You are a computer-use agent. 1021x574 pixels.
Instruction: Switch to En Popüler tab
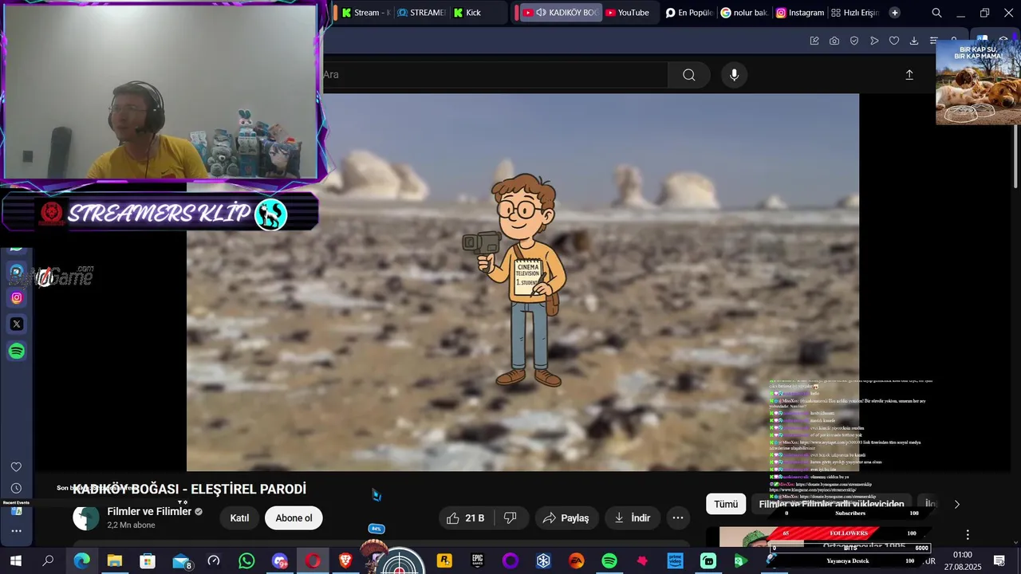click(x=689, y=13)
